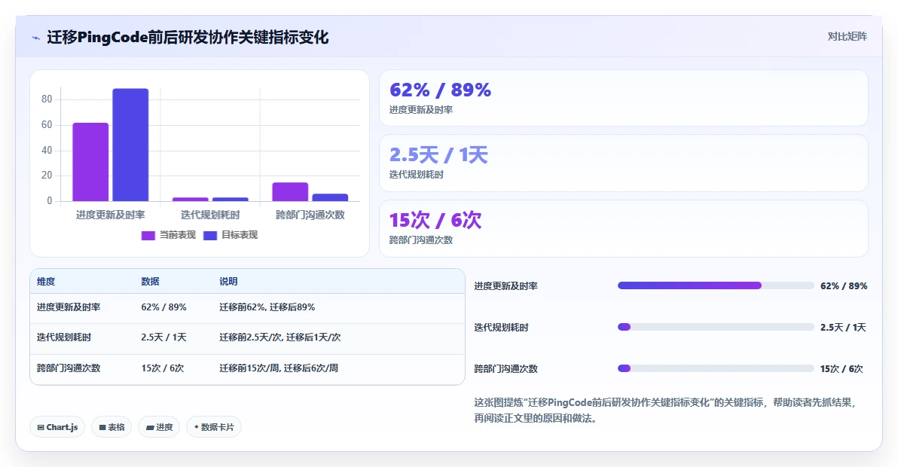This screenshot has height=467, width=898.
Task: Click 迁移前15次/周, 迁移后6次/周 description cell
Action: pos(278,368)
